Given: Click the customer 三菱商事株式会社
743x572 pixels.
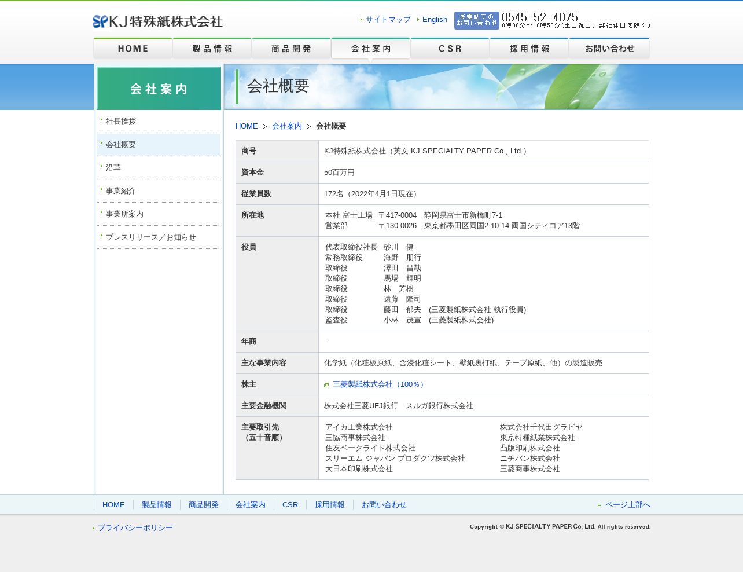Looking at the screenshot, I should [530, 469].
